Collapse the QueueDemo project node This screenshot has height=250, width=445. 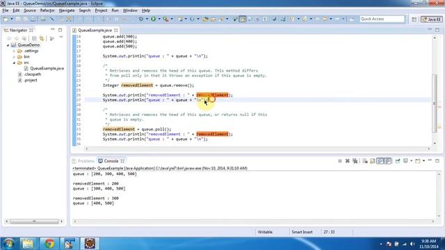(x=8, y=45)
